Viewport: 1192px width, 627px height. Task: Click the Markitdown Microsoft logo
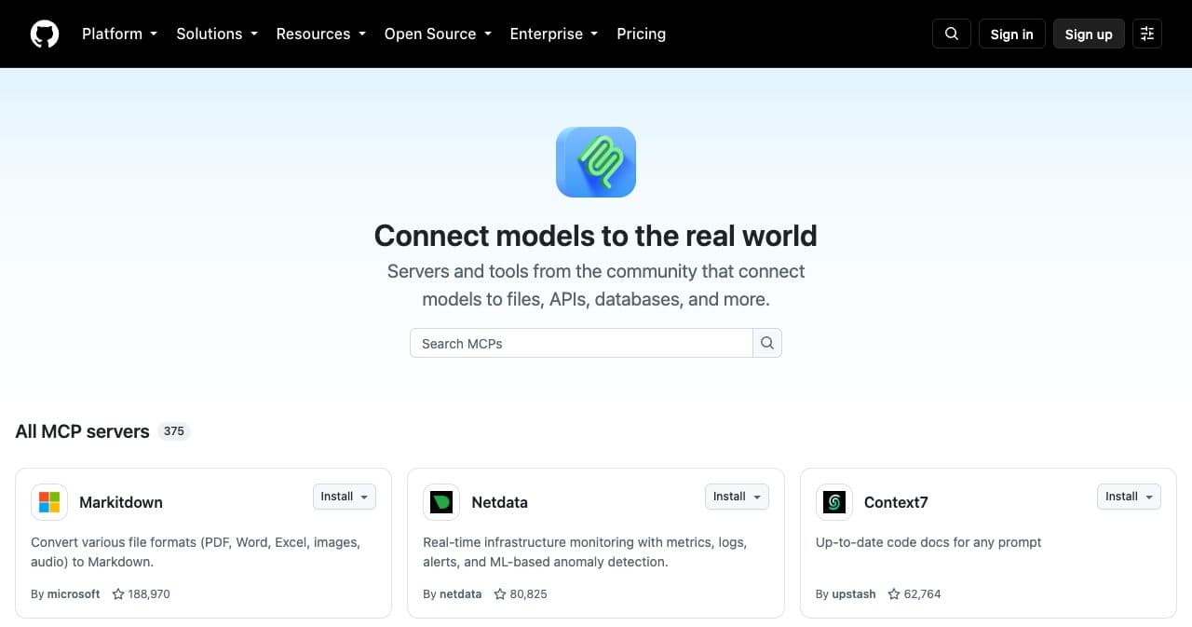click(x=49, y=502)
